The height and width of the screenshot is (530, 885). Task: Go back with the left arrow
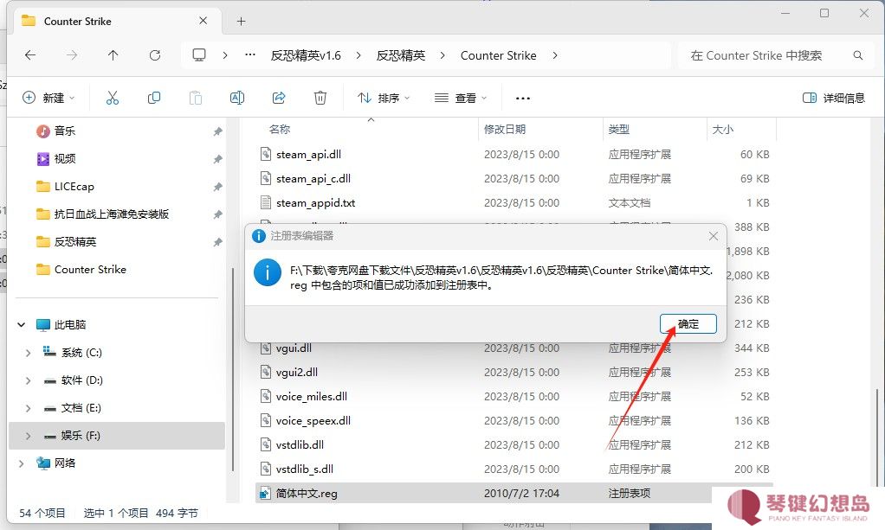pos(30,55)
